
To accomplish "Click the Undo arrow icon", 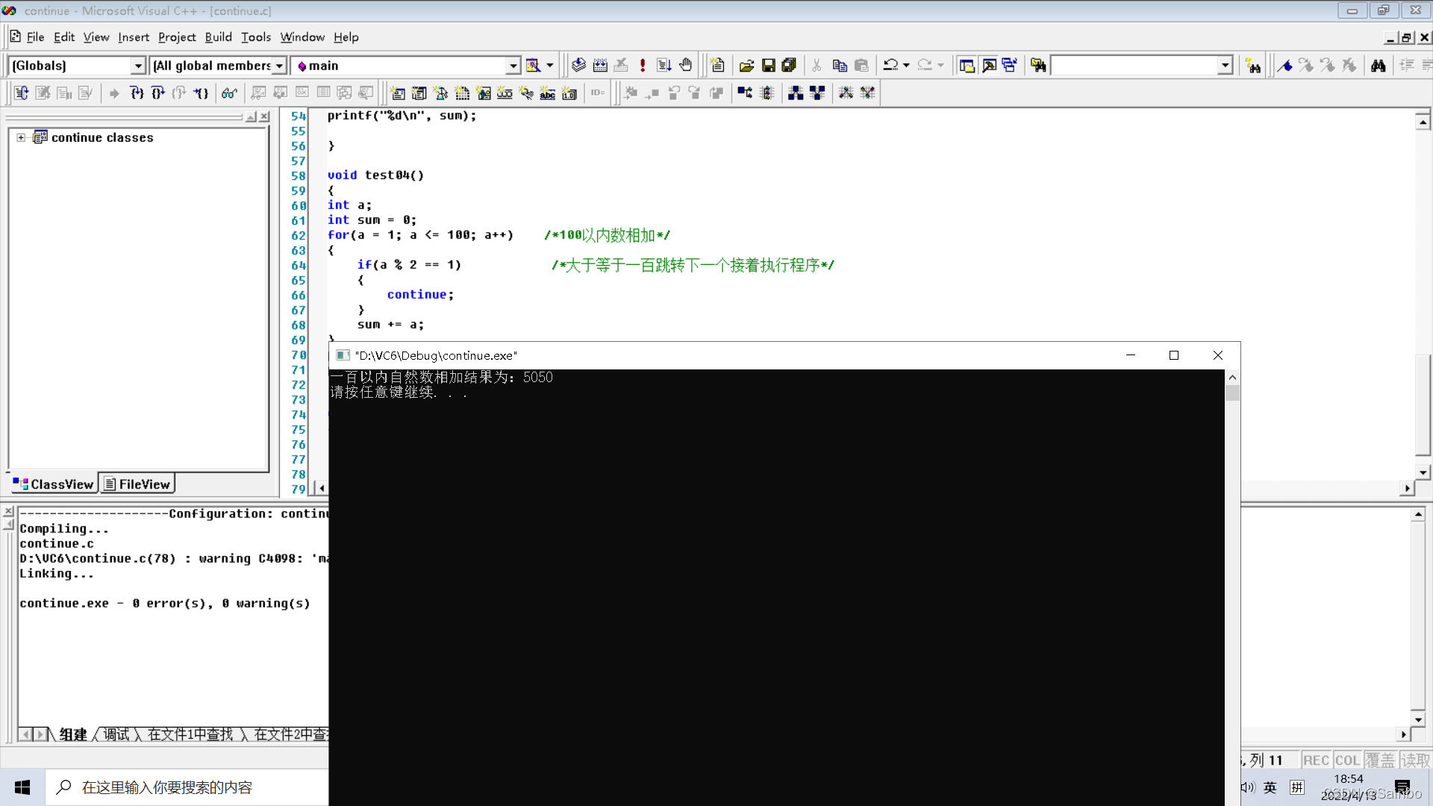I will [x=890, y=66].
